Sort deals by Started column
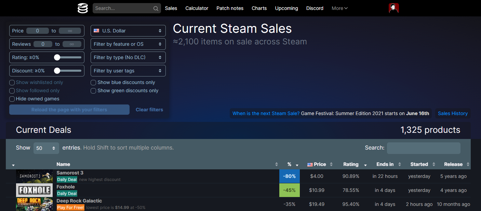The image size is (481, 211). pyautogui.click(x=419, y=164)
